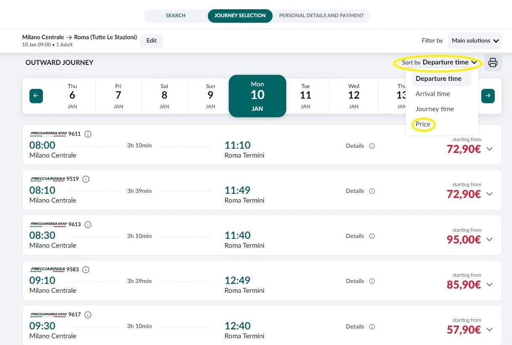512x345 pixels.
Task: Switch to the SEARCH tab
Action: click(x=175, y=16)
